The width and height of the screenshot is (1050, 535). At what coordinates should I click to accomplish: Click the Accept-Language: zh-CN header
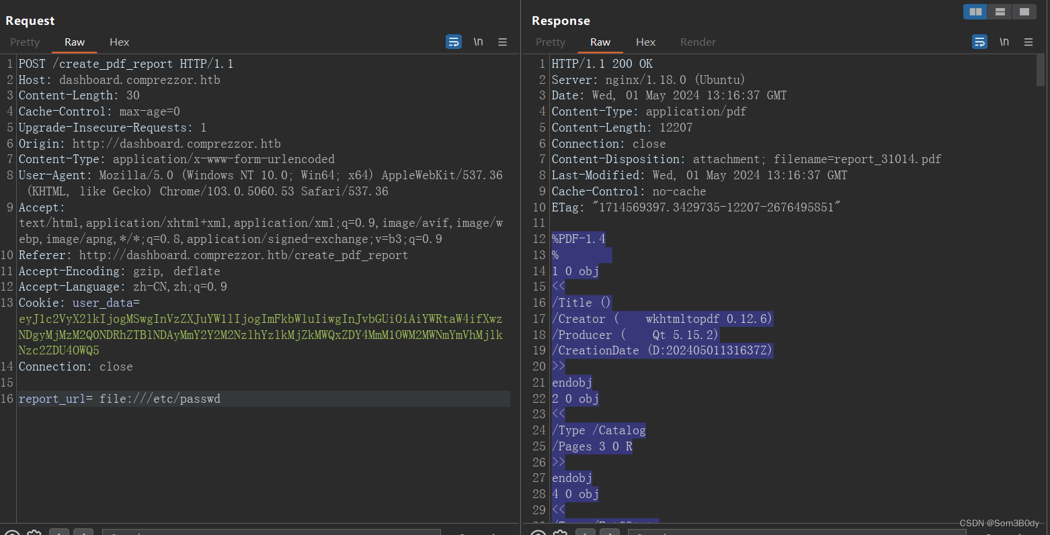(x=122, y=287)
